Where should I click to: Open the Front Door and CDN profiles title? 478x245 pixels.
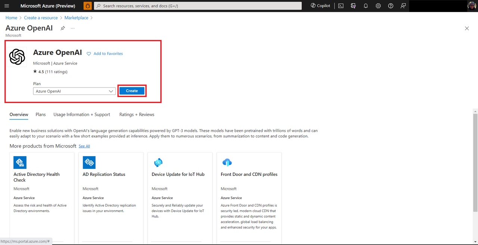click(249, 174)
